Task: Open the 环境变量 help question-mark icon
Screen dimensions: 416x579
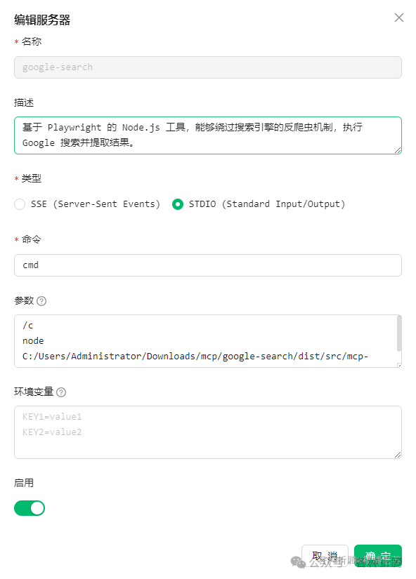Action: coord(61,392)
